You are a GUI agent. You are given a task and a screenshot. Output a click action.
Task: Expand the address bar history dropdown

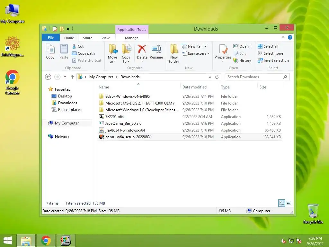pyautogui.click(x=210, y=77)
